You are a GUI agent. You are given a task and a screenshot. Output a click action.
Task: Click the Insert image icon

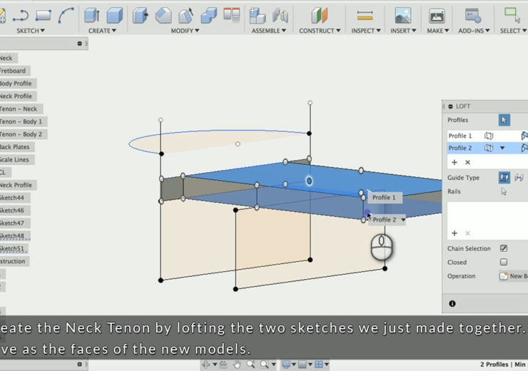click(x=402, y=15)
